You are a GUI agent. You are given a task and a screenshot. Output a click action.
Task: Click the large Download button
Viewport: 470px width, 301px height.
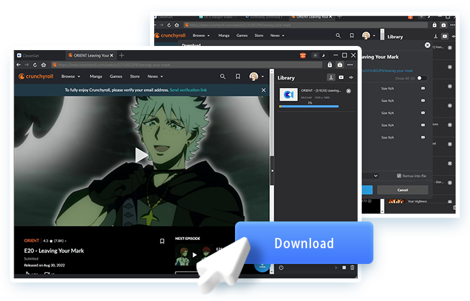pos(304,243)
